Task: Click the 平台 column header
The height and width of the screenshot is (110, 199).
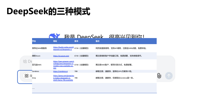Action: coord(34,41)
